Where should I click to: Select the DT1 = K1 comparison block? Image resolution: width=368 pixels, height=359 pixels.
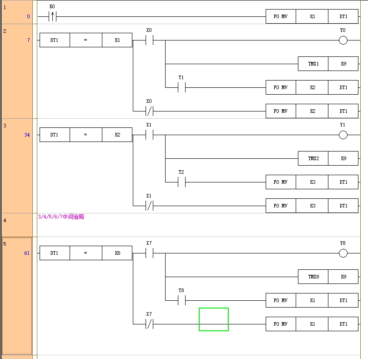coord(86,40)
